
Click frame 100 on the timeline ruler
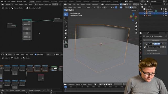(93, 87)
